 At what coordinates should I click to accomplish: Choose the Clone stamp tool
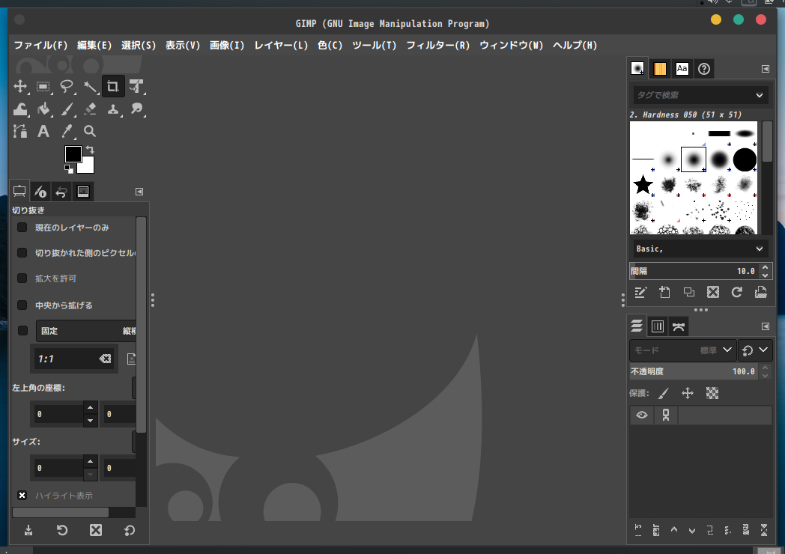point(112,109)
